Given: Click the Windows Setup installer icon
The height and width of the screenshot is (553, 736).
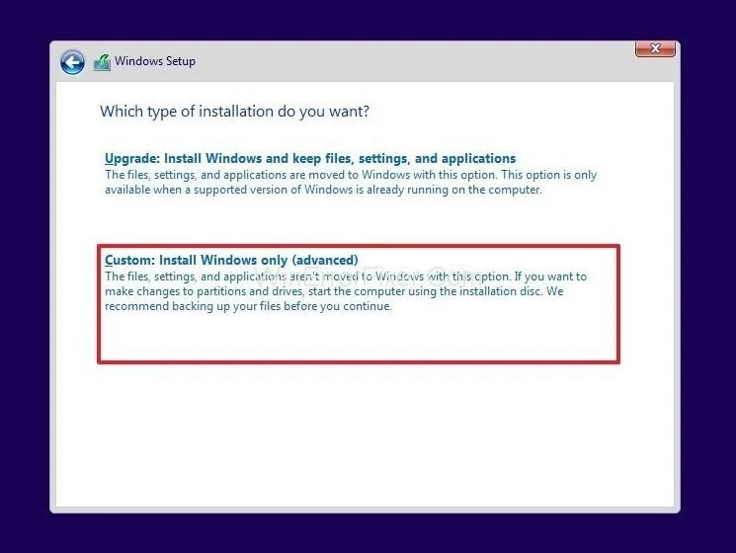Looking at the screenshot, I should click(102, 62).
